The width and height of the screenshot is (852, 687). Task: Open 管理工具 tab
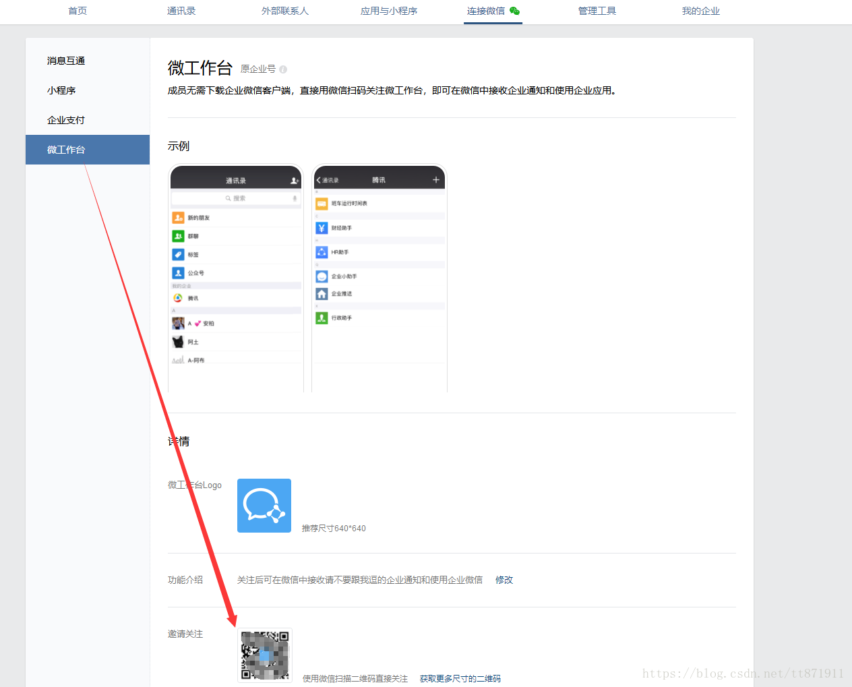point(597,11)
